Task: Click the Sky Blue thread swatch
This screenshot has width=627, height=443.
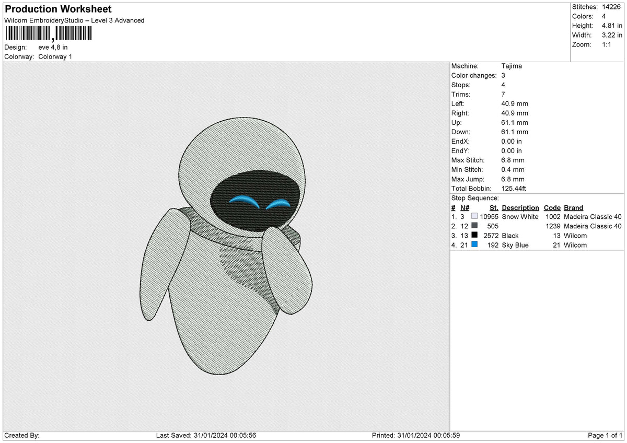Action: tap(474, 244)
